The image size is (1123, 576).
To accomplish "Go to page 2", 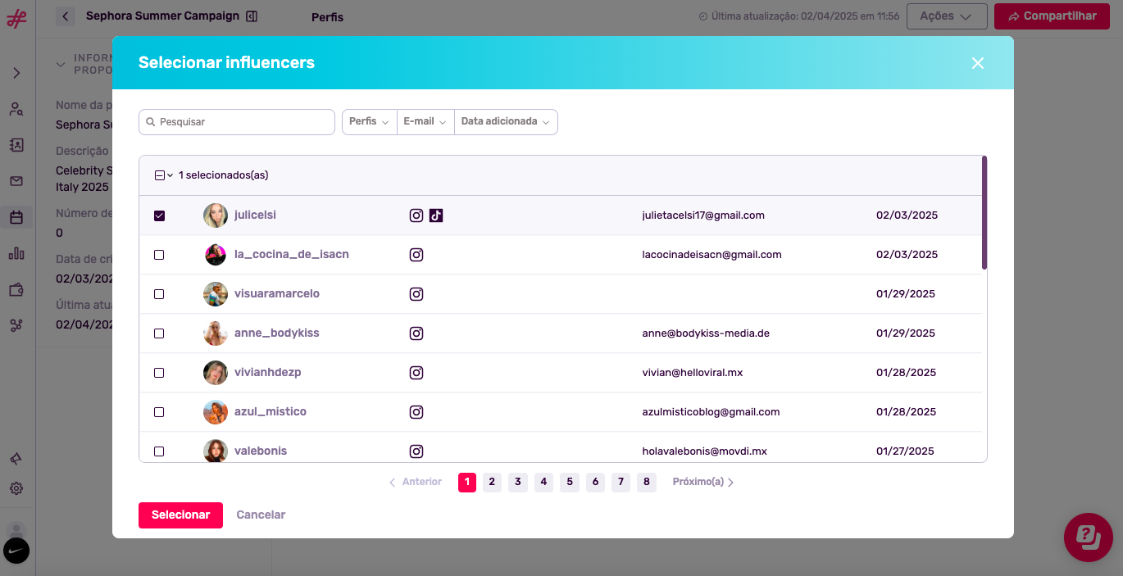I will [492, 482].
